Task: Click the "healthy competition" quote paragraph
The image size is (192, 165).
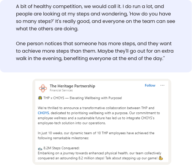Action: coord(95,18)
